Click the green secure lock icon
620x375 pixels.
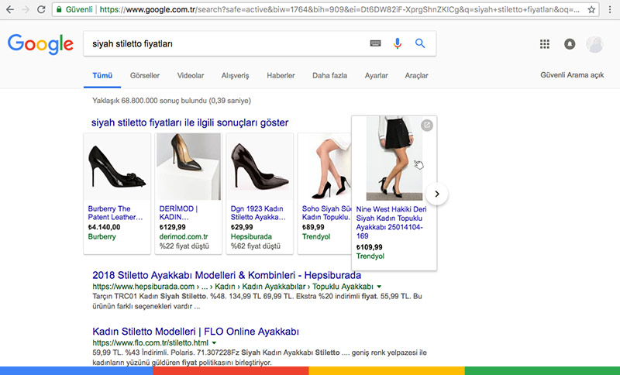pos(59,9)
